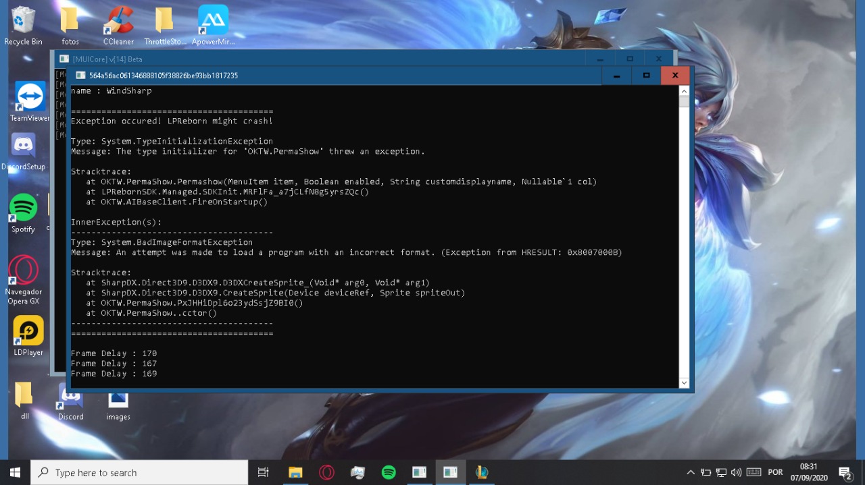Open League of Legends taskbar icon
This screenshot has height=485, width=865.
pyautogui.click(x=482, y=472)
